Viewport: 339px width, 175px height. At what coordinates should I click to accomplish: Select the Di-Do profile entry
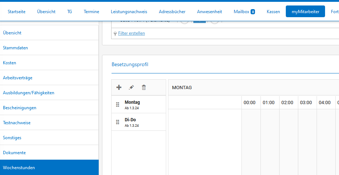click(x=131, y=120)
